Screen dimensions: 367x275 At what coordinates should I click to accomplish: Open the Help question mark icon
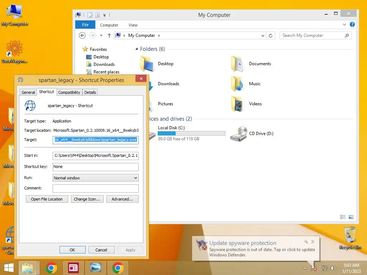click(x=352, y=25)
